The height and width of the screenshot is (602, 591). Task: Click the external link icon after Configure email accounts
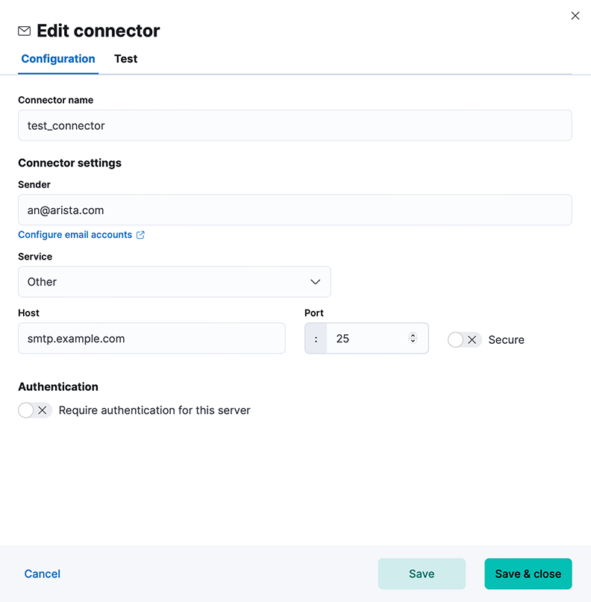click(x=140, y=235)
